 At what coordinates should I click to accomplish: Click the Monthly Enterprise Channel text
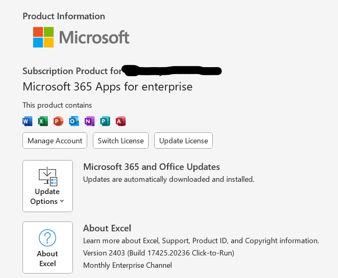click(127, 265)
